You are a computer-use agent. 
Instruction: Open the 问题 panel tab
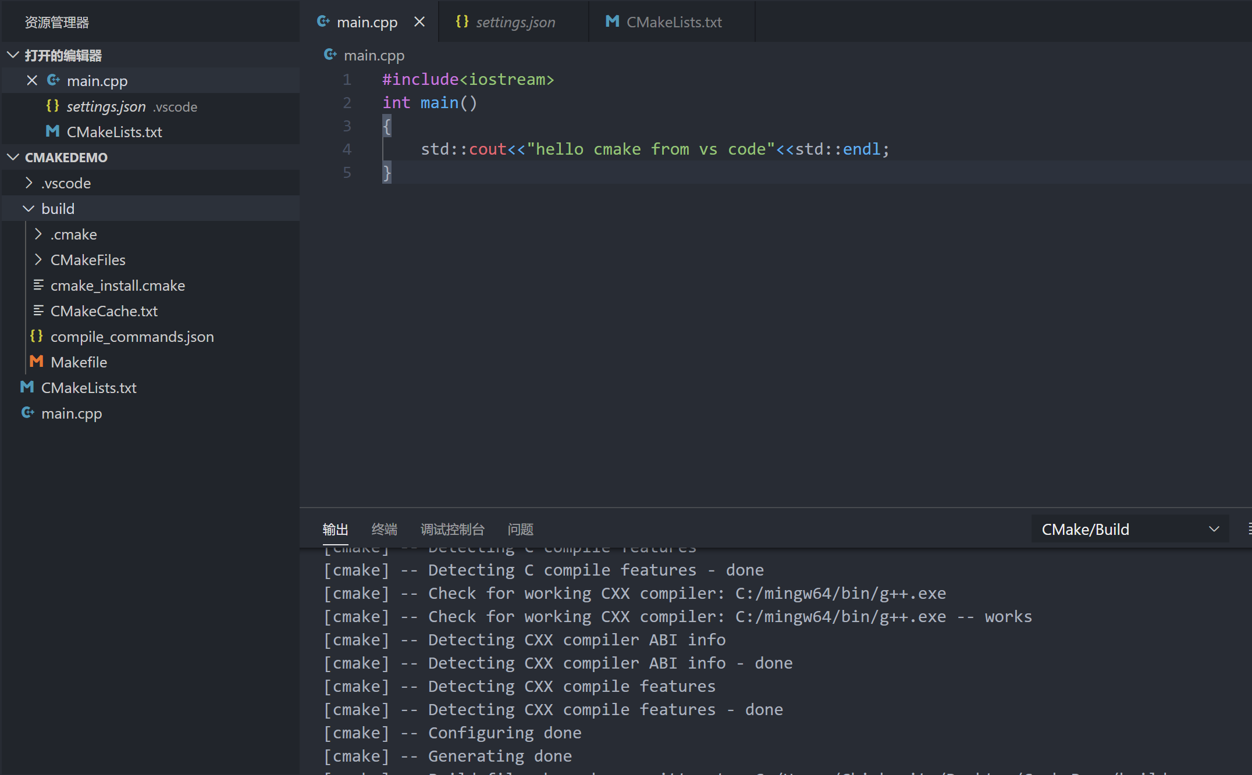pyautogui.click(x=520, y=529)
